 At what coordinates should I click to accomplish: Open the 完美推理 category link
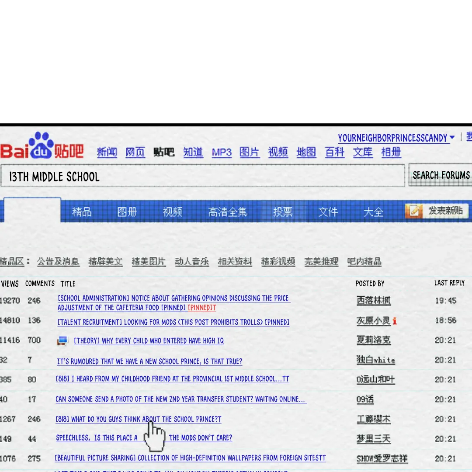point(321,262)
